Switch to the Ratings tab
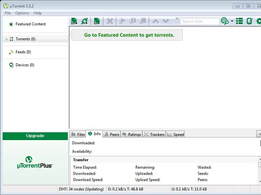261x195 pixels. click(131, 134)
